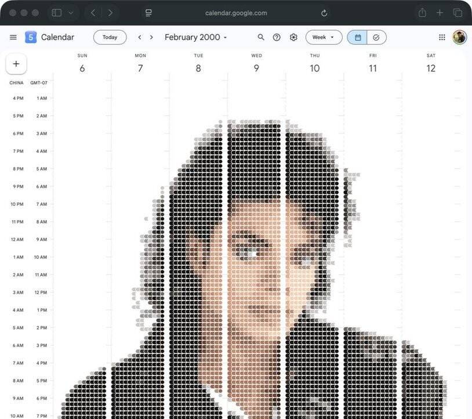This screenshot has width=472, height=419.
Task: Open the February 2000 date picker
Action: pyautogui.click(x=195, y=37)
